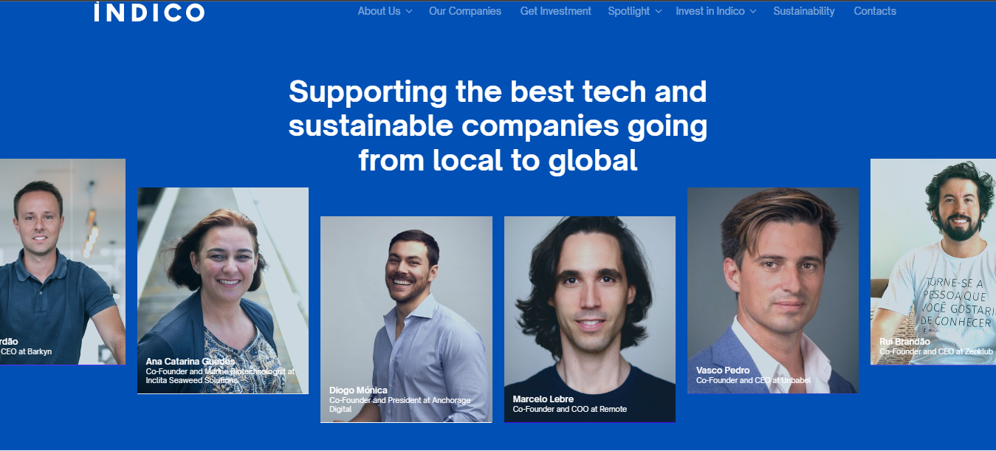Click "Co-Founder and CEO at Zenklub" caption
This screenshot has width=996, height=451.
coord(936,351)
